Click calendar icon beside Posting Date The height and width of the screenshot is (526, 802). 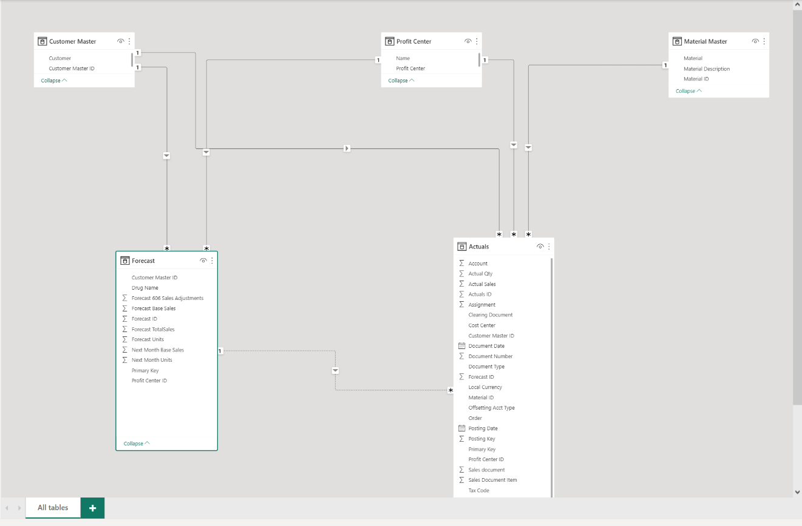[x=461, y=428]
